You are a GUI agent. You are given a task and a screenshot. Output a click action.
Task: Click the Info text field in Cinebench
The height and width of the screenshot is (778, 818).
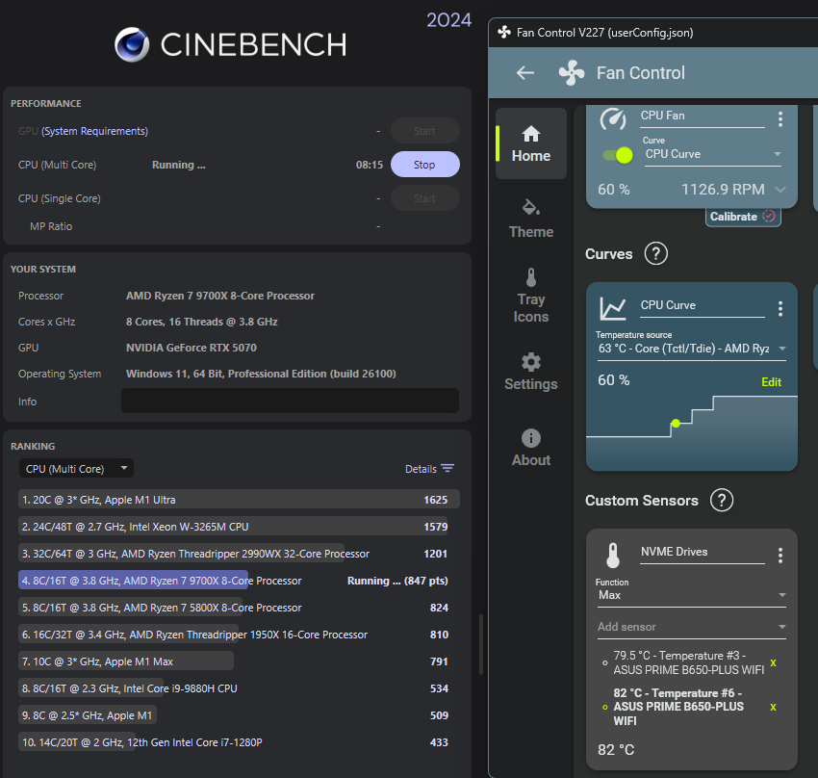point(290,401)
